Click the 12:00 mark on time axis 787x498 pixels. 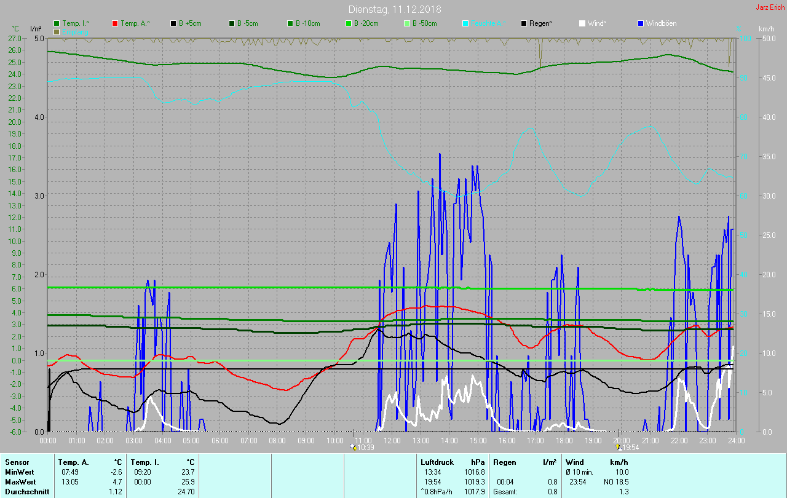pyautogui.click(x=392, y=440)
